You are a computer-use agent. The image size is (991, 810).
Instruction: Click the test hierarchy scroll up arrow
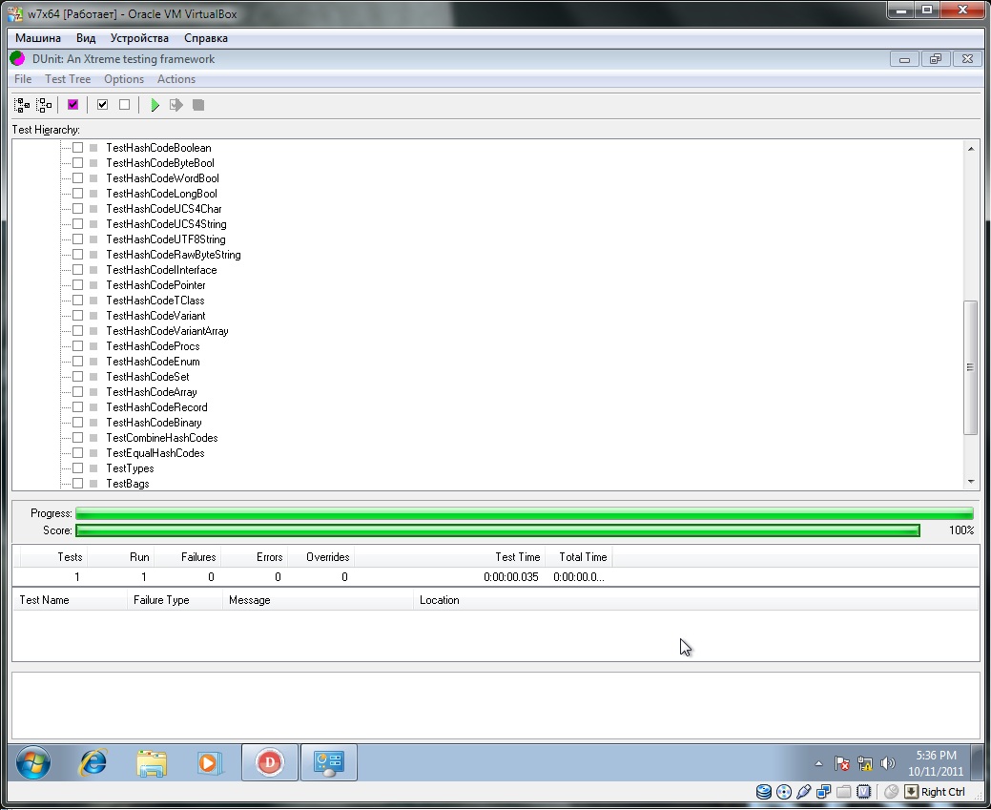pos(971,149)
